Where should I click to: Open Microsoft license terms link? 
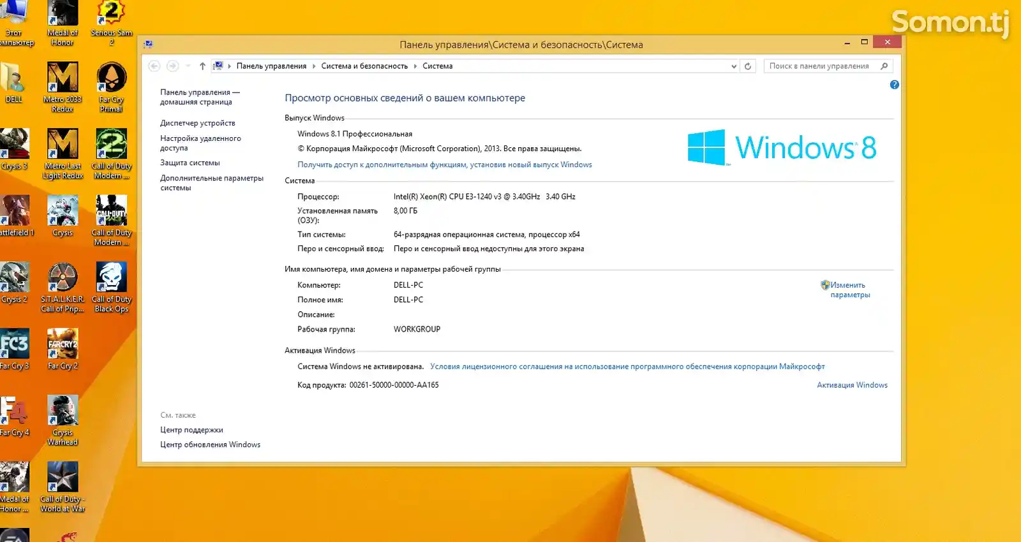(627, 367)
